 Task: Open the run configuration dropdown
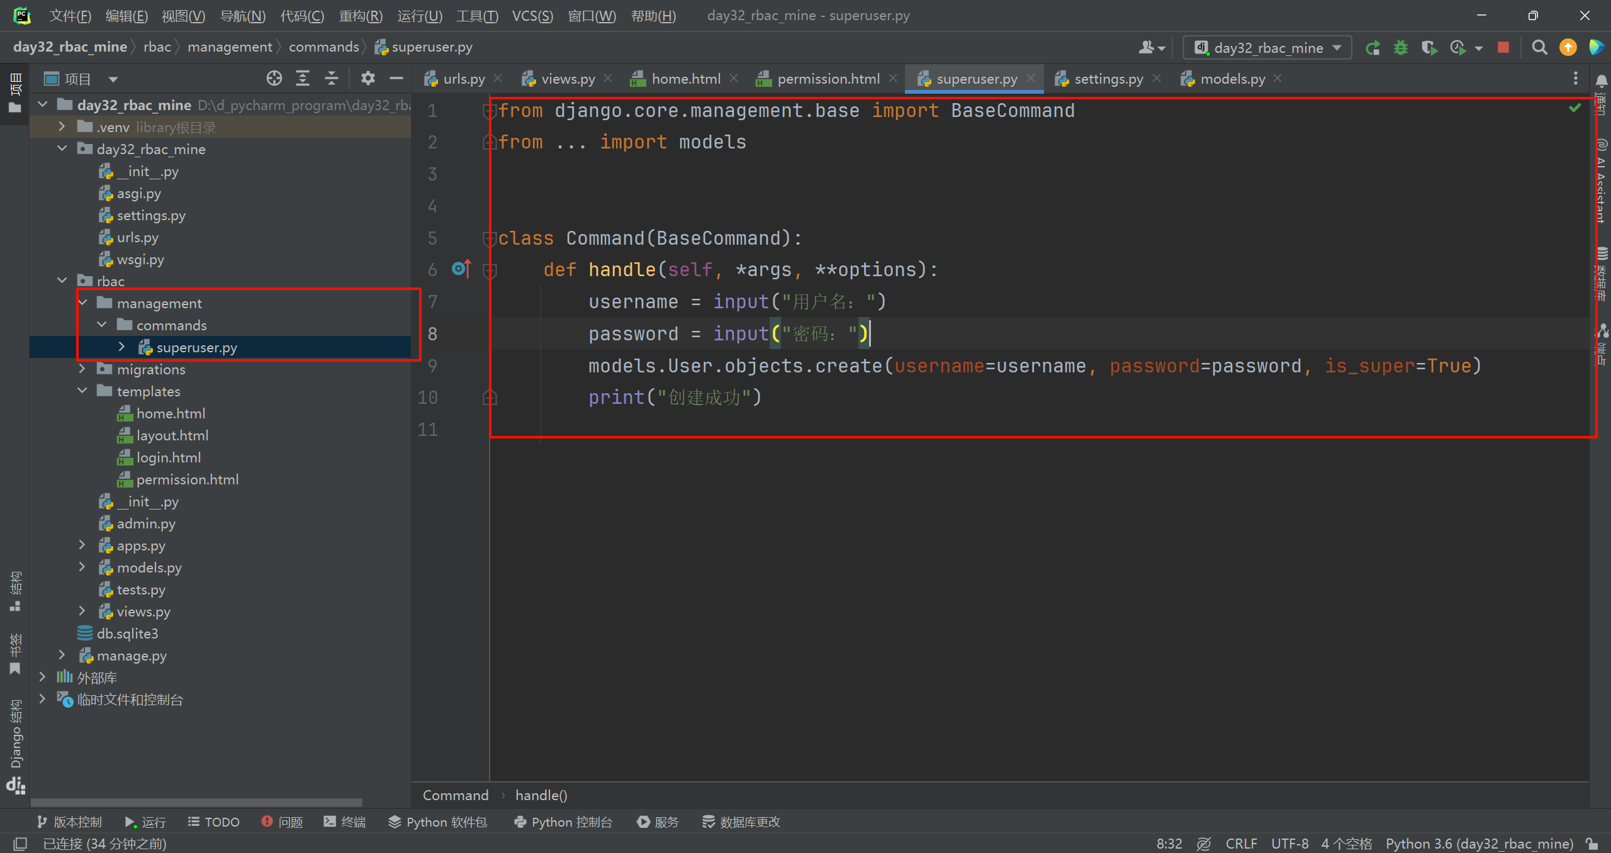tap(1267, 48)
